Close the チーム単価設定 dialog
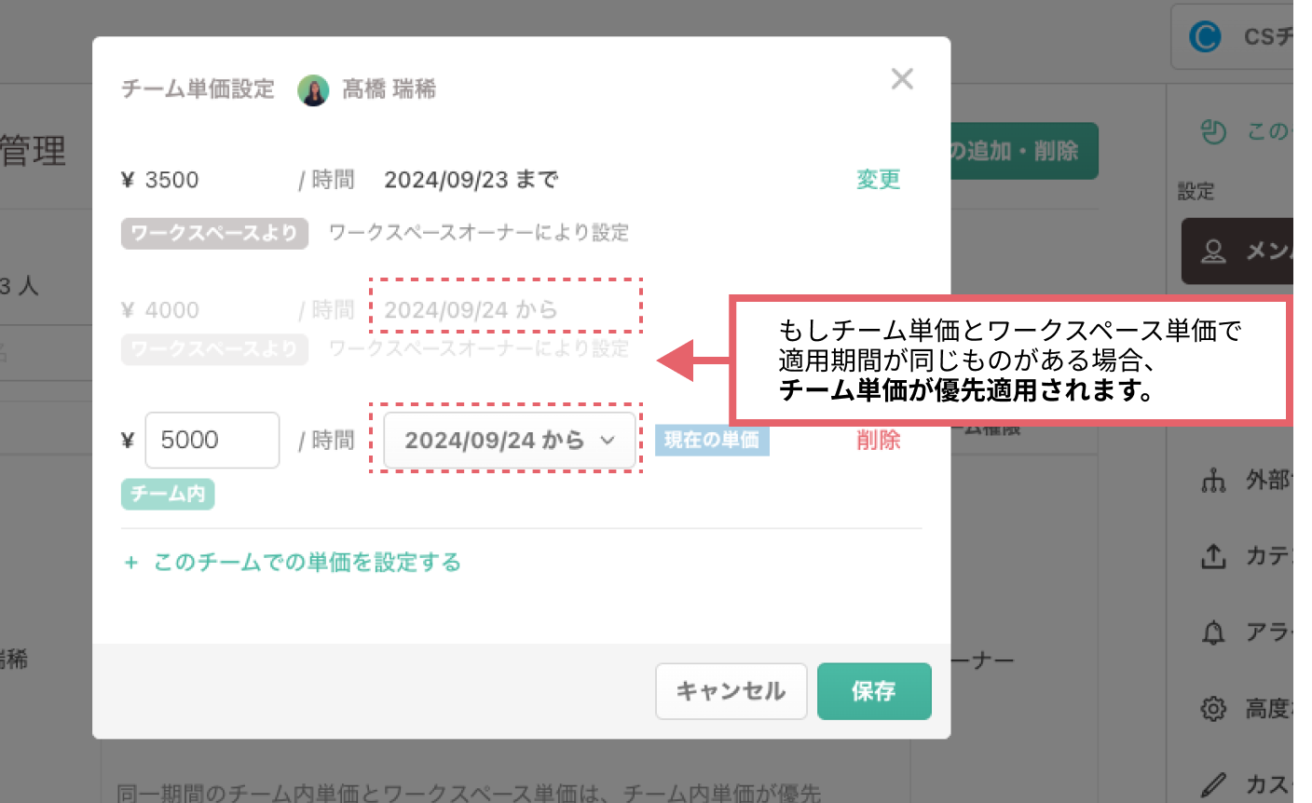Viewport: 1312px width, 803px height. (901, 79)
